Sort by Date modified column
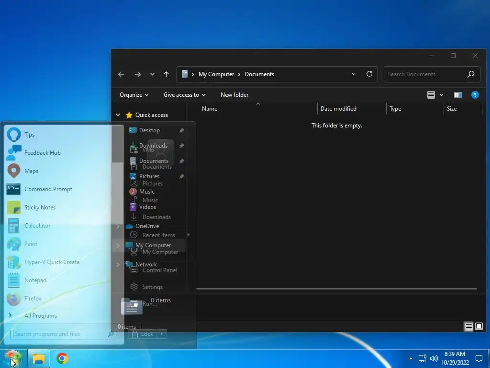Screen dimensions: 490x368 pos(338,109)
